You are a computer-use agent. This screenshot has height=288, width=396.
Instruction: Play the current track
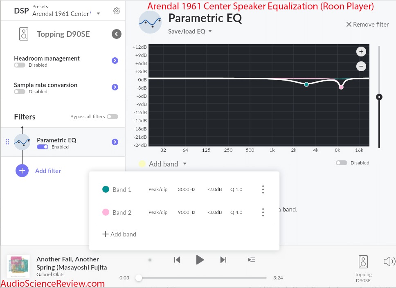coord(200,260)
